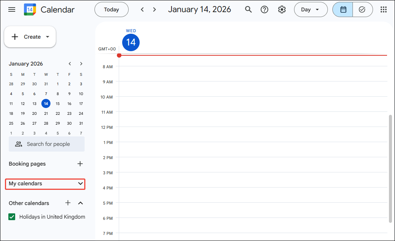Add another calendar via Other calendars plus
The width and height of the screenshot is (395, 241).
coord(68,203)
